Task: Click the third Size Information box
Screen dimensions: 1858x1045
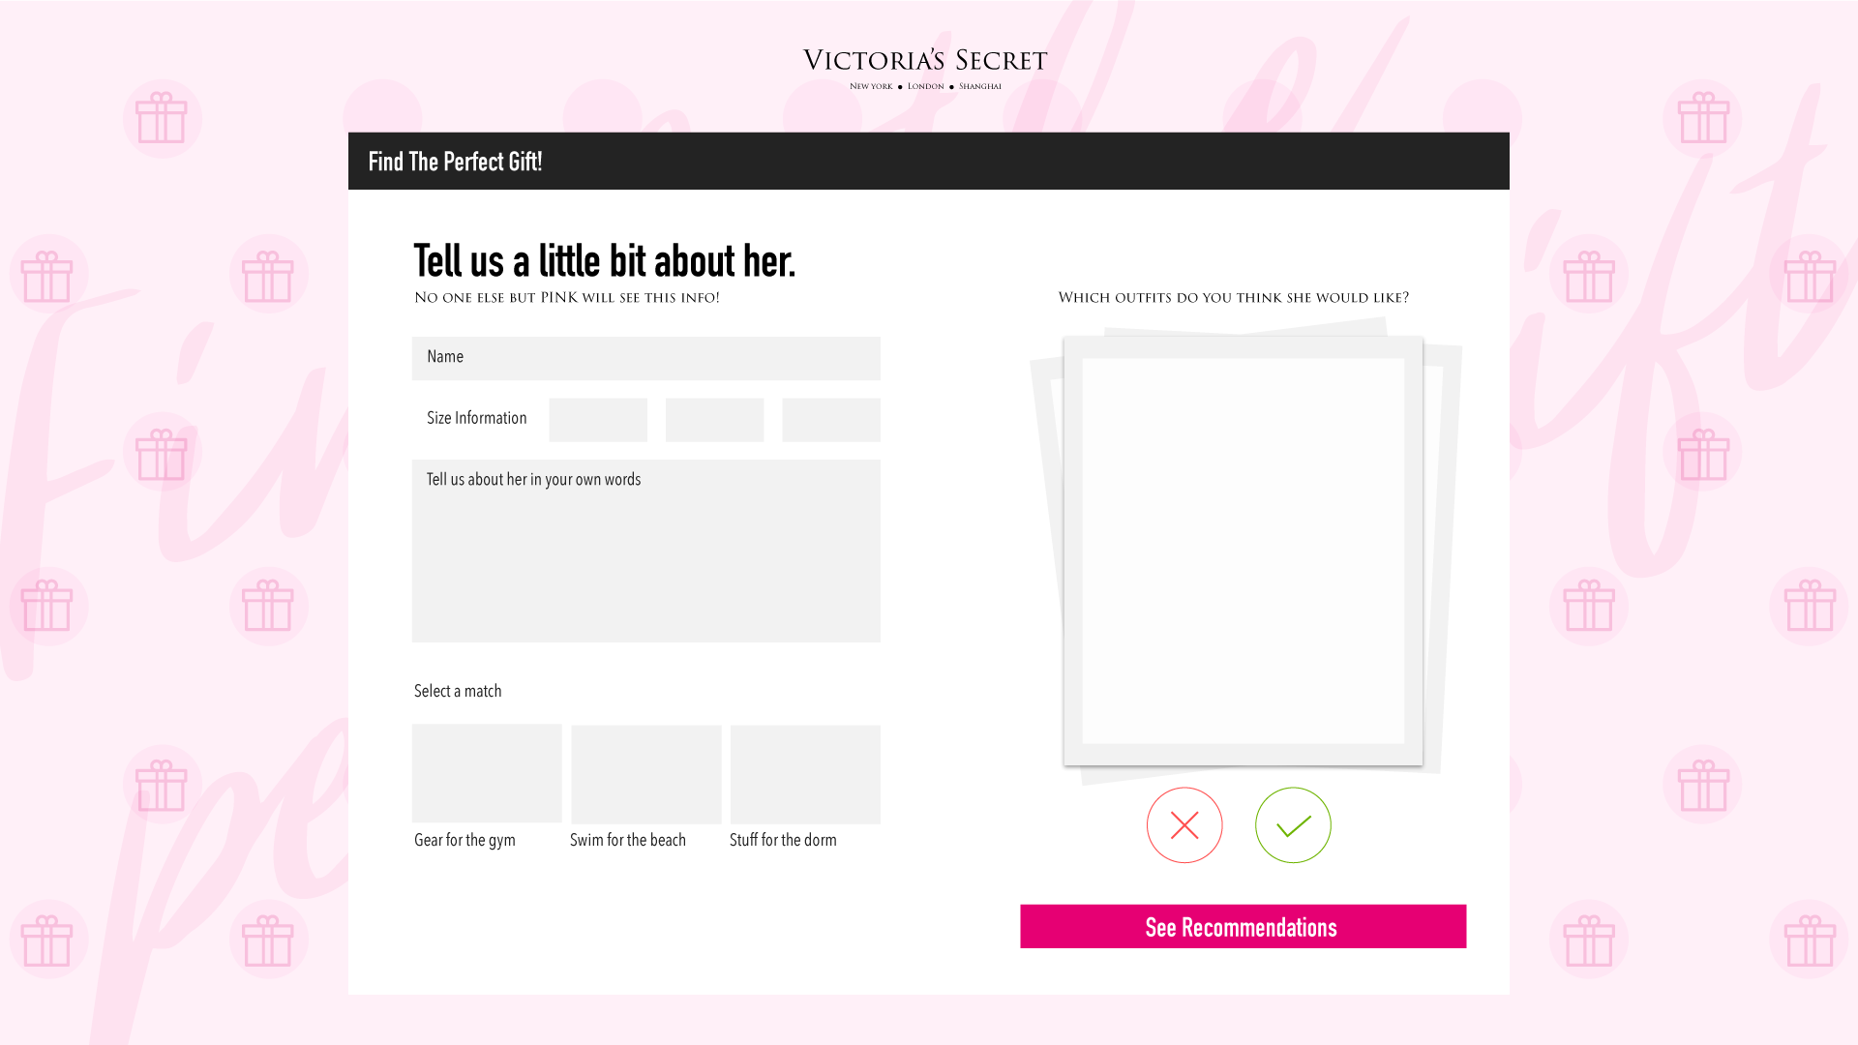Action: (831, 420)
